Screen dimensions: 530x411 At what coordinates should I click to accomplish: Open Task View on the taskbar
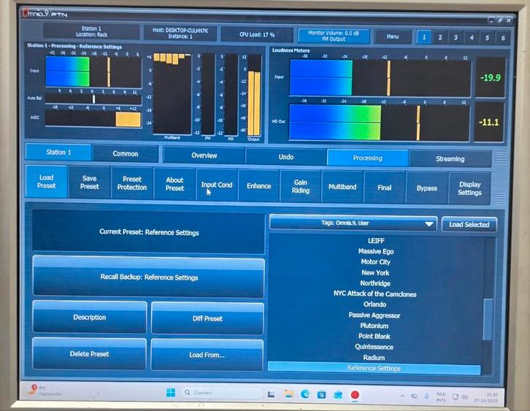(272, 393)
